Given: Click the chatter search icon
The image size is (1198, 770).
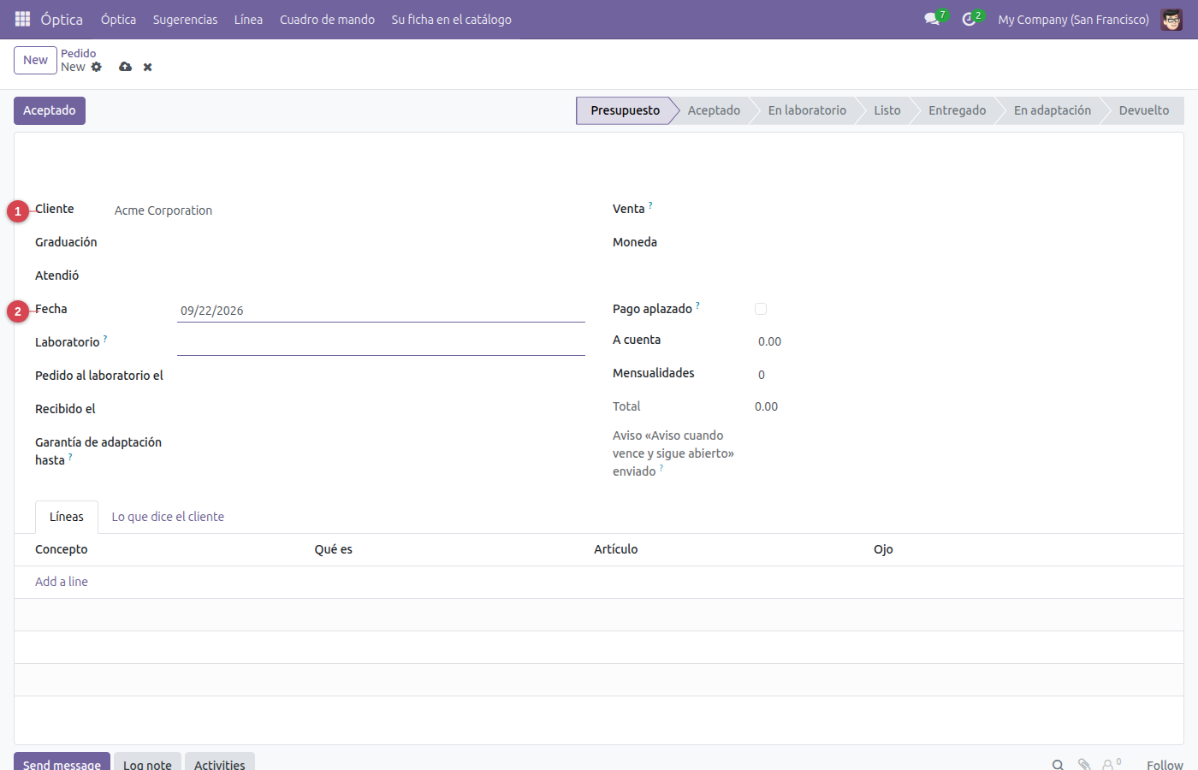Looking at the screenshot, I should click(x=1058, y=765).
